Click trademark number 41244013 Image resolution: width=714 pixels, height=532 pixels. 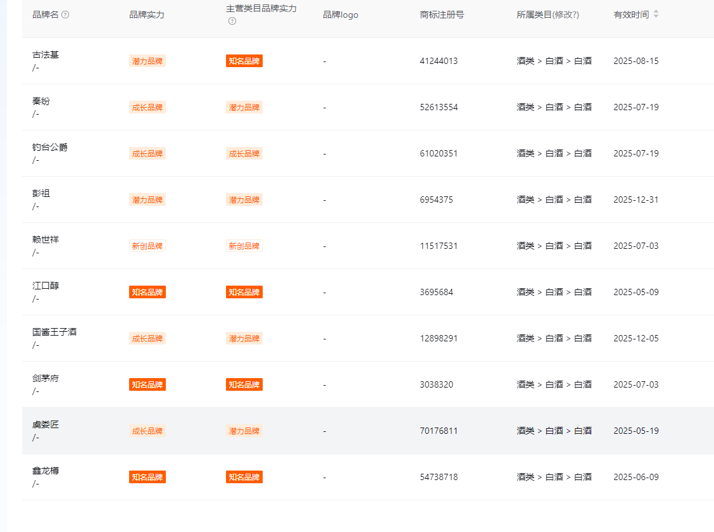[x=439, y=61]
